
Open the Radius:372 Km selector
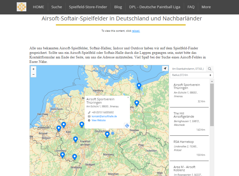[191, 75]
